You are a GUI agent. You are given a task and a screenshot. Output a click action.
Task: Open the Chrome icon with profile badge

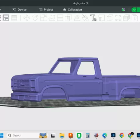[x=130, y=135]
